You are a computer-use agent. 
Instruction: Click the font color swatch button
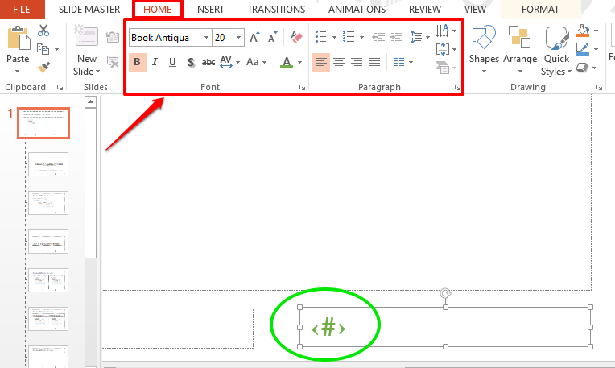click(287, 62)
